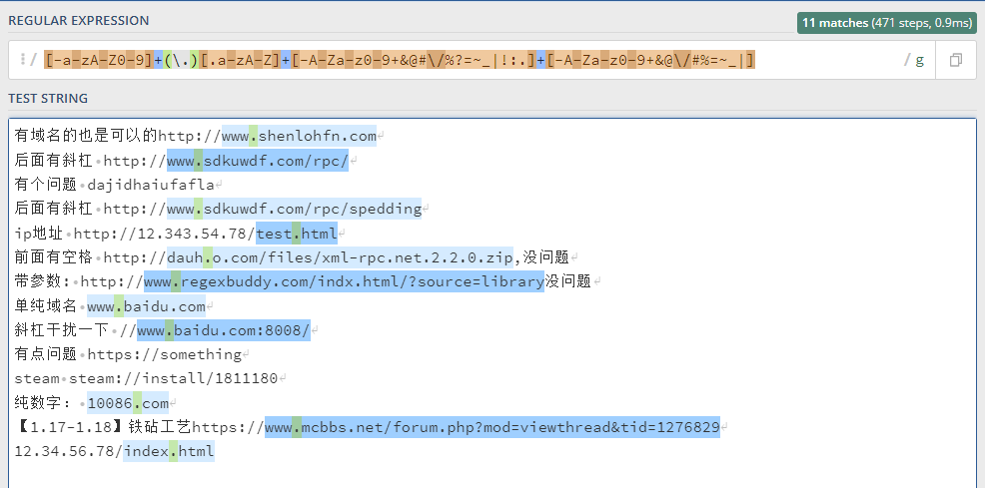Click the www.mcbbs.net/forum.php highlighted match
985x488 pixels.
tap(492, 427)
